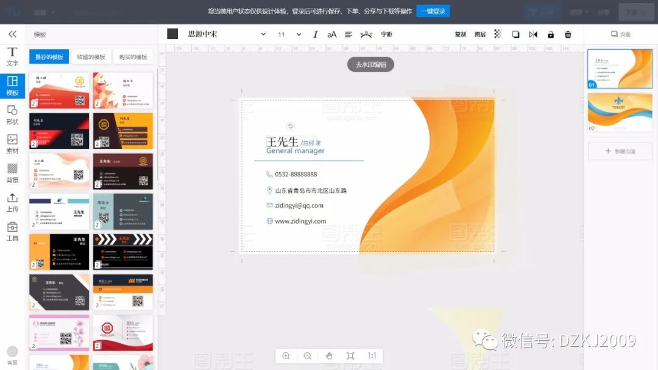Select the hand pan tool
The width and height of the screenshot is (658, 370).
(x=329, y=356)
